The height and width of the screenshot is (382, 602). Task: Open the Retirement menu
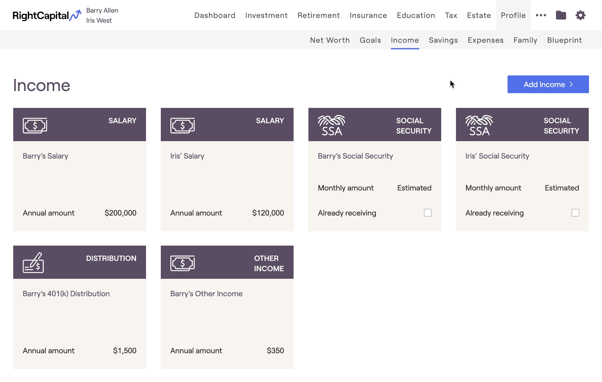click(318, 15)
